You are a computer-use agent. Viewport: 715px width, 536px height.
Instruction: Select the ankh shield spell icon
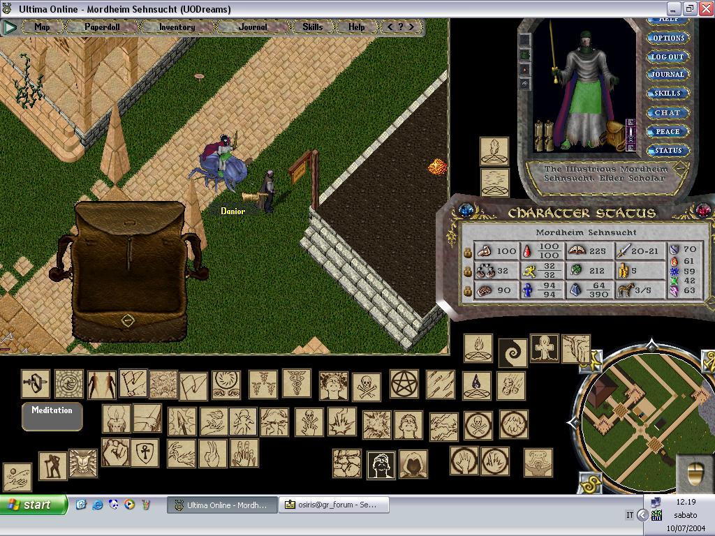click(145, 453)
